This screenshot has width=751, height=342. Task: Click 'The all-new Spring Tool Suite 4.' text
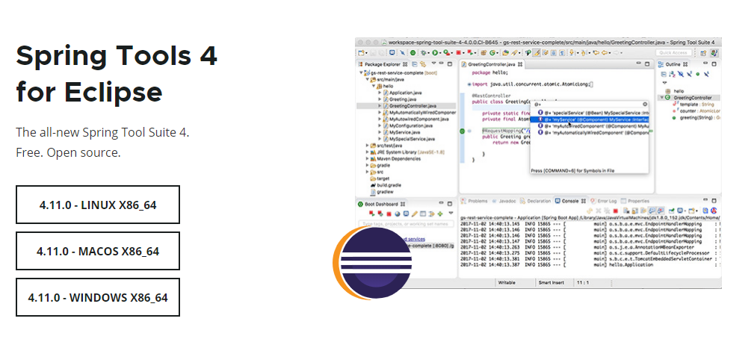coord(102,132)
